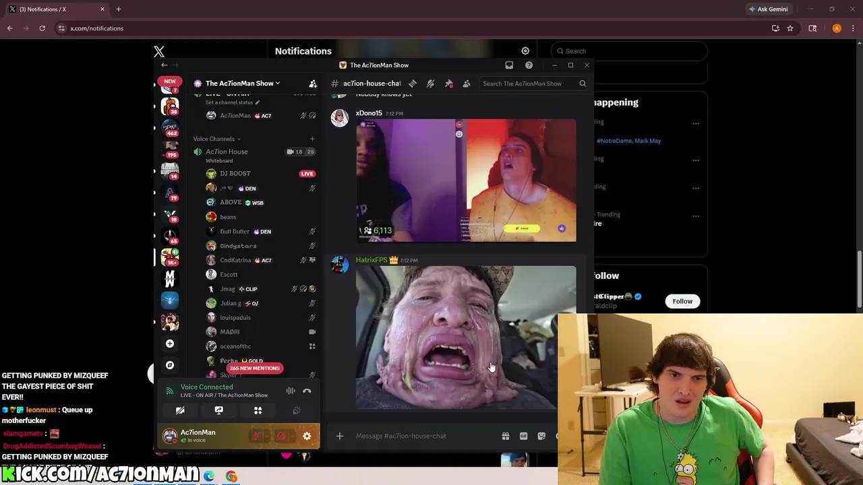
Task: Open Threads icon in channel header
Action: click(413, 84)
